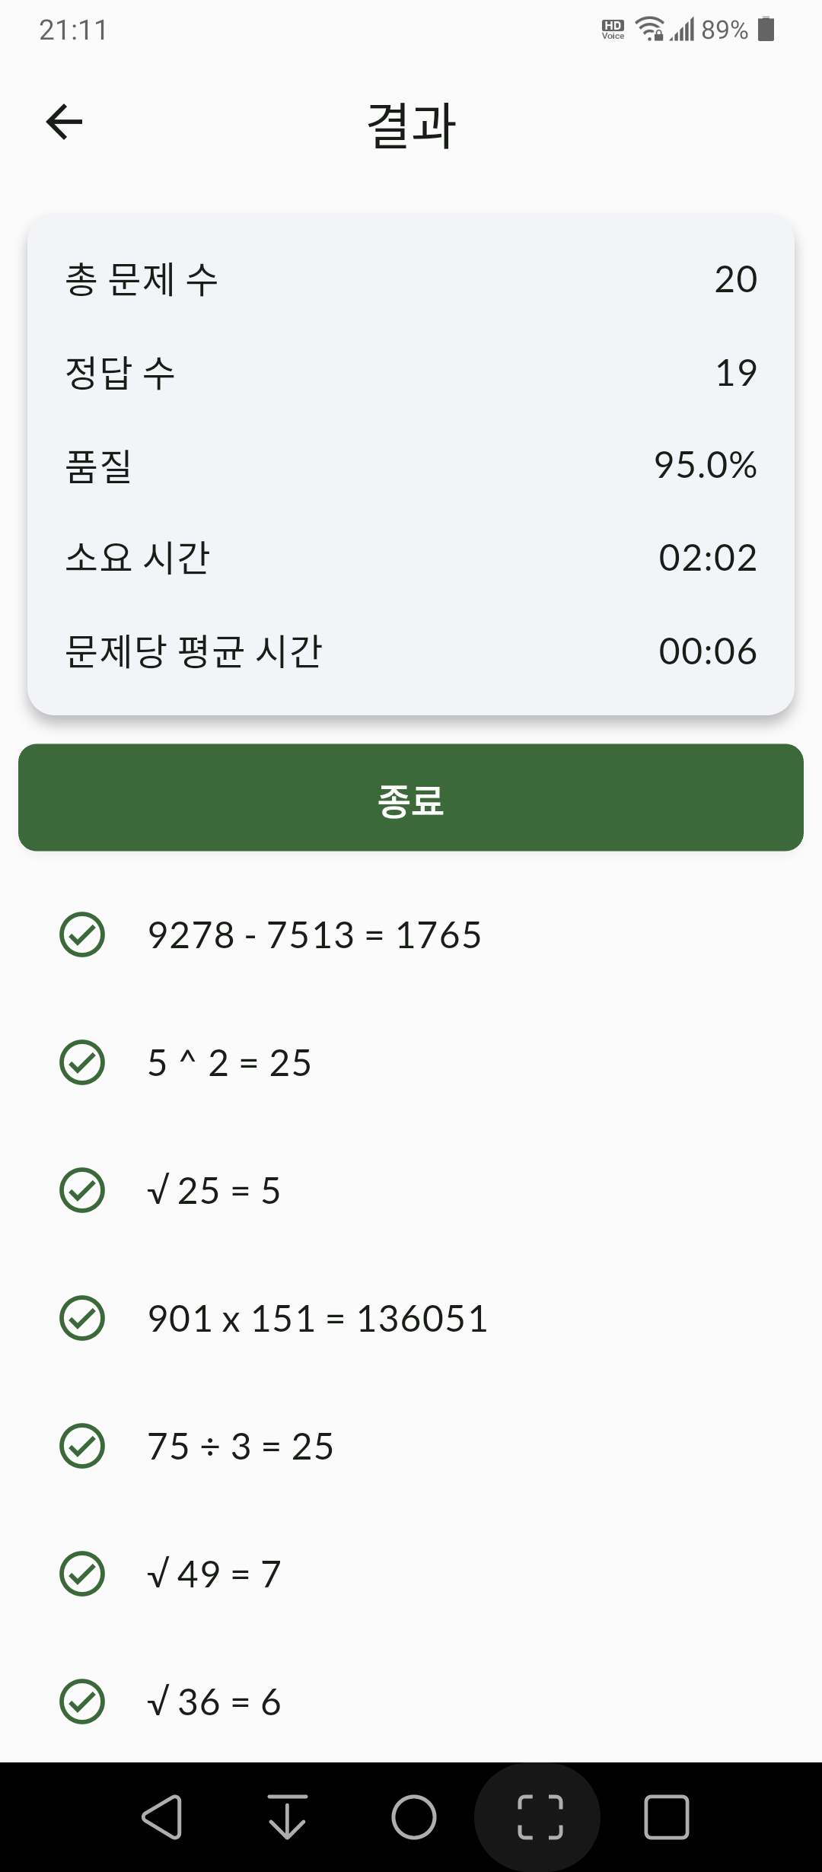Viewport: 822px width, 1872px height.
Task: Tap the 소요 시간 02:02 row
Action: [411, 558]
